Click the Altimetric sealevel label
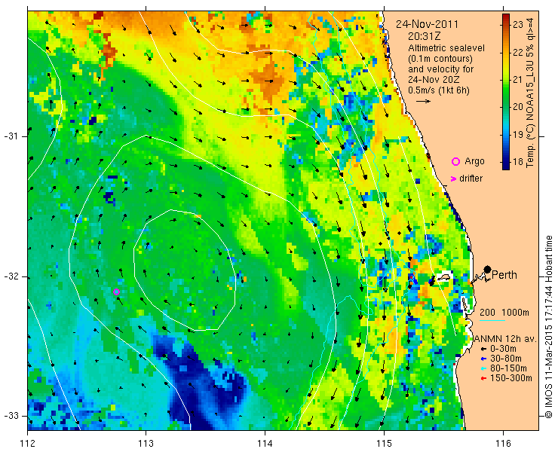The image size is (558, 452). point(446,48)
